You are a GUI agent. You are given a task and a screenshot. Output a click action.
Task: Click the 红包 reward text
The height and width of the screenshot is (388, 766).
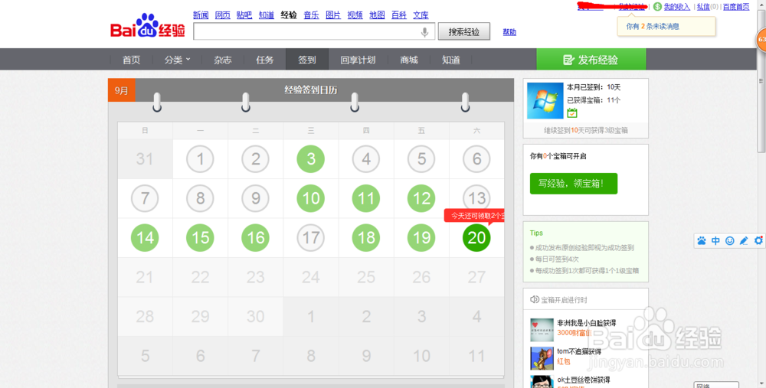pos(564,362)
